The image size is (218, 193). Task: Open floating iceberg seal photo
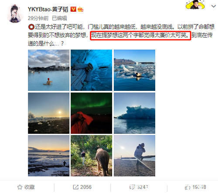click(134, 70)
